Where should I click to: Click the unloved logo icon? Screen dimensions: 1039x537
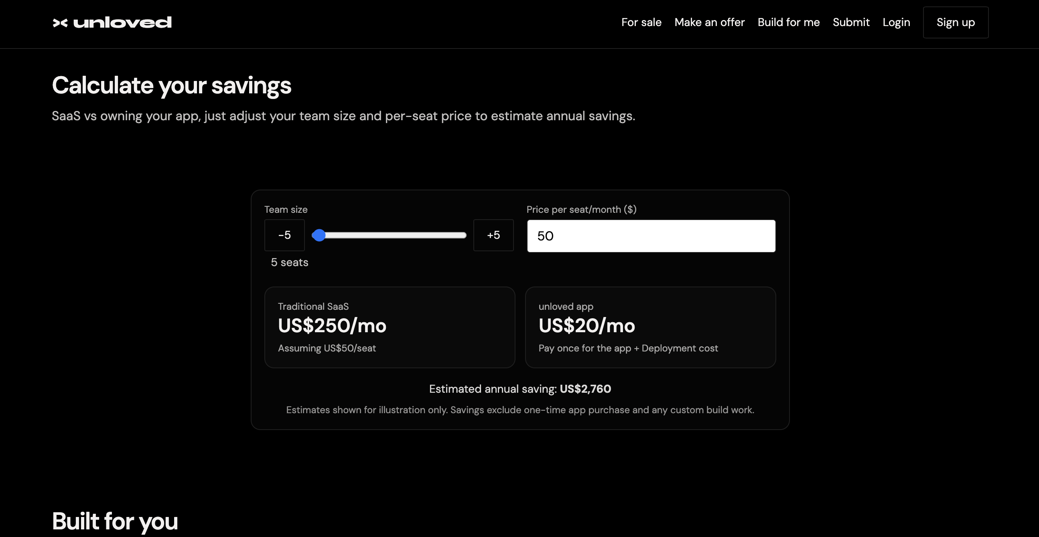click(60, 23)
